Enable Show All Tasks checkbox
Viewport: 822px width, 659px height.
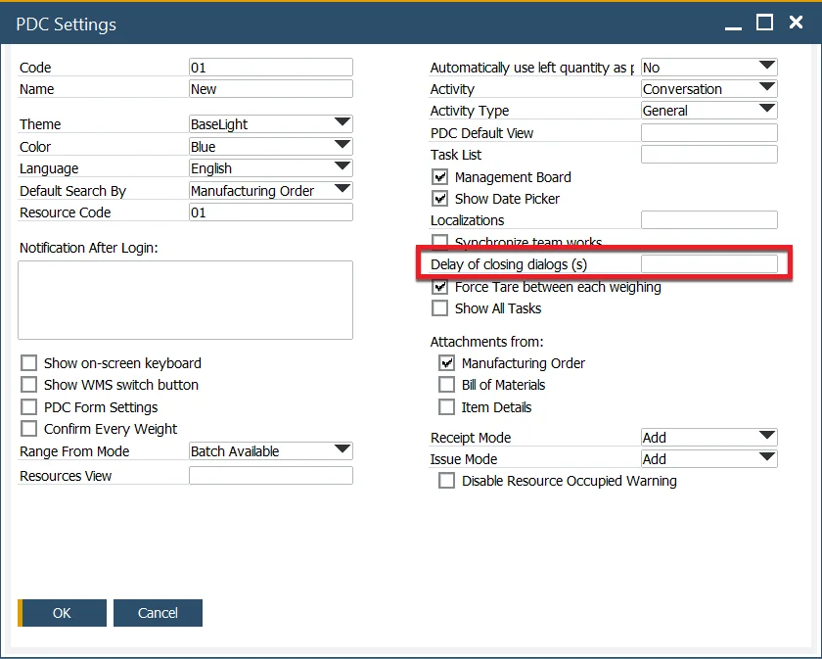pos(439,308)
